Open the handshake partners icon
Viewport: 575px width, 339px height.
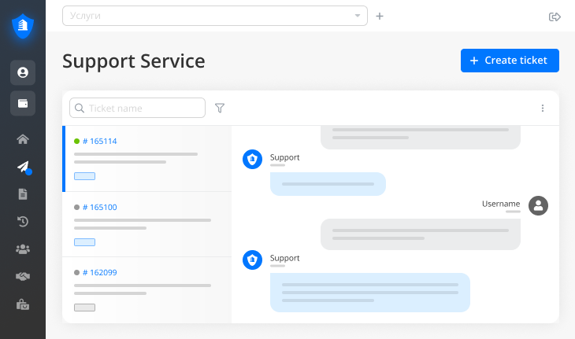(x=23, y=277)
